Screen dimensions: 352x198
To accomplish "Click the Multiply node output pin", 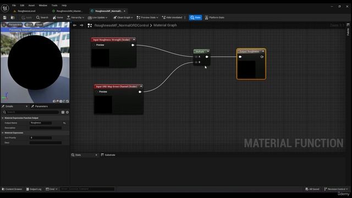I will (x=207, y=57).
